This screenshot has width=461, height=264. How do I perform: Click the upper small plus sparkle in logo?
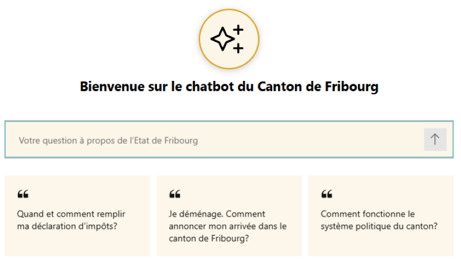(238, 29)
